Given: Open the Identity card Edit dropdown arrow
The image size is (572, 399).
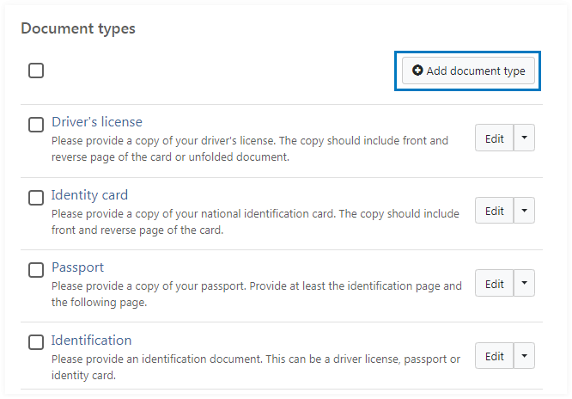Looking at the screenshot, I should coord(524,211).
